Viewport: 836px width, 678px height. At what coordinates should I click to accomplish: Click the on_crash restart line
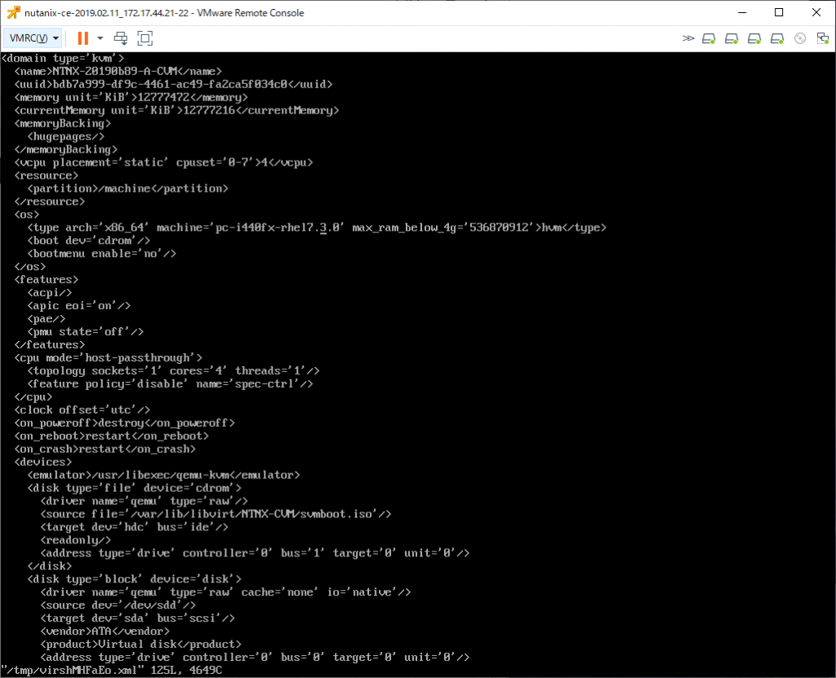[105, 450]
